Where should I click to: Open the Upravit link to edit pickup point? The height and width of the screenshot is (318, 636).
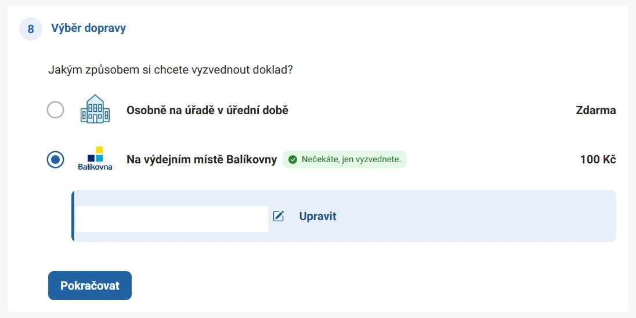coord(317,216)
